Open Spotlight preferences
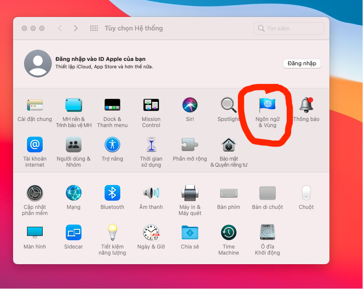363x289 pixels. click(228, 105)
